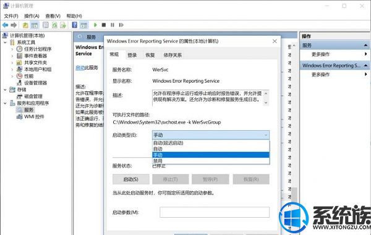Open the 启动类型 combo box
The image size is (371, 235).
click(211, 135)
